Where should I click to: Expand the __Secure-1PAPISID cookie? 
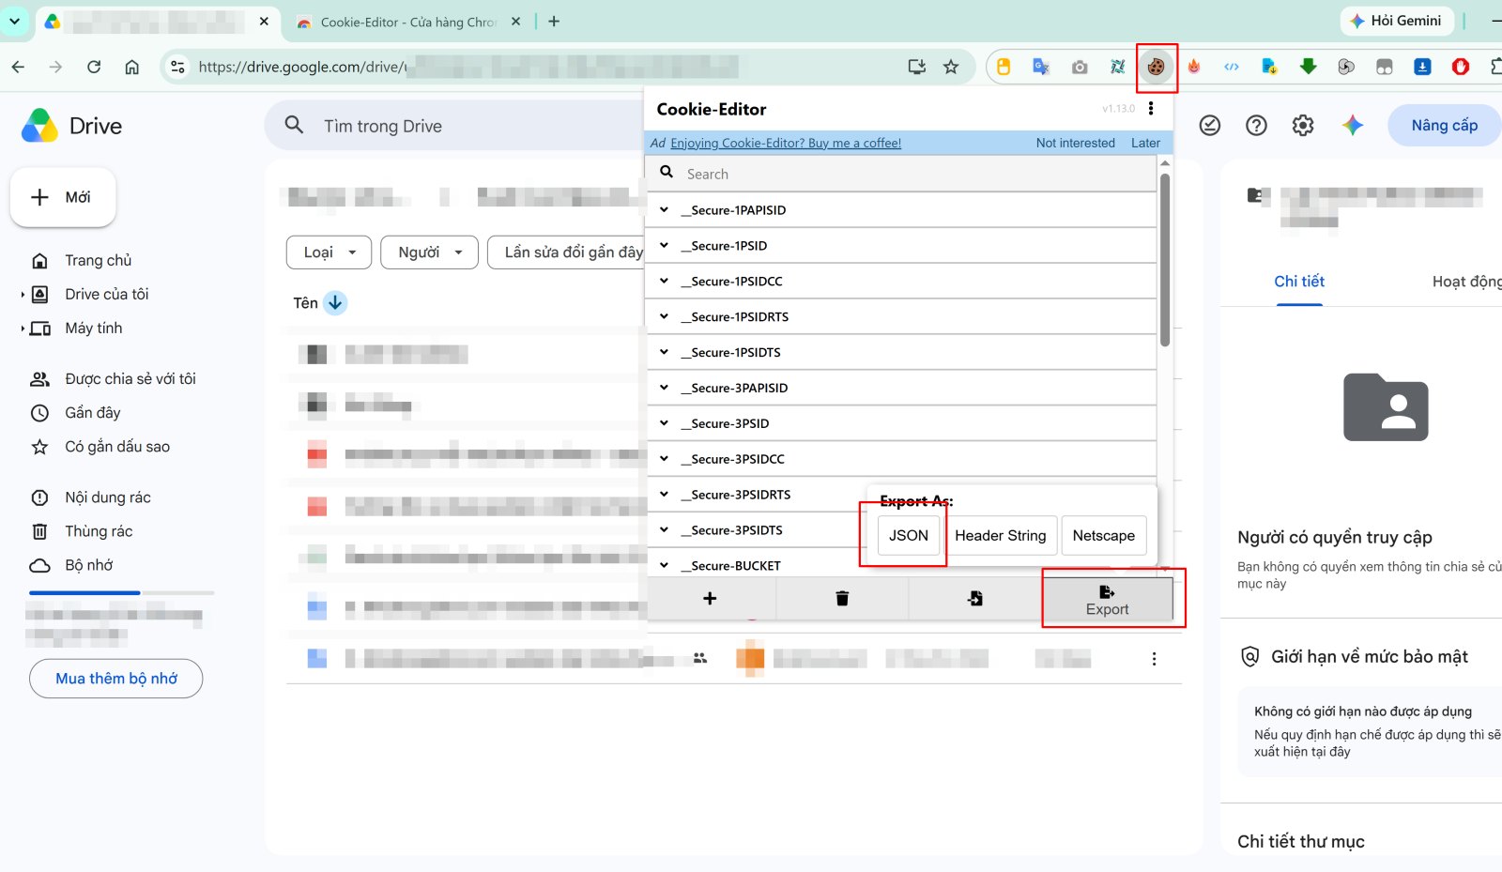click(901, 210)
